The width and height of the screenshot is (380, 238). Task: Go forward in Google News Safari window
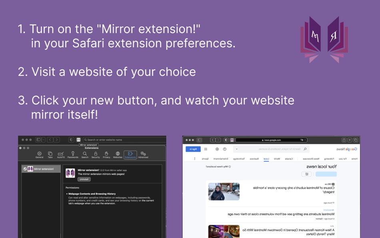click(x=218, y=140)
